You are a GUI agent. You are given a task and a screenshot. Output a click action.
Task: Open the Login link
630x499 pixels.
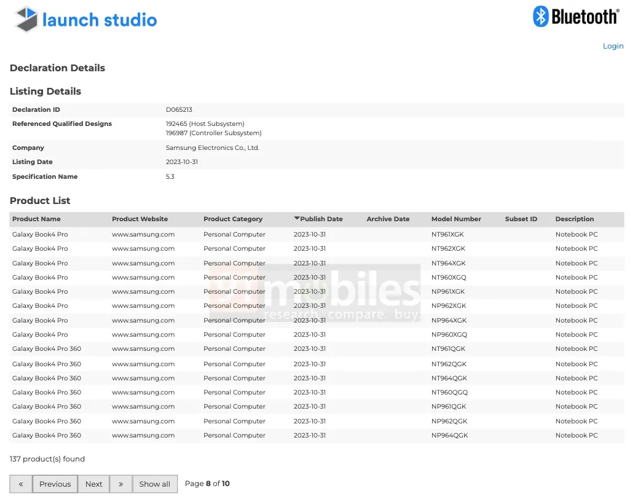point(613,46)
